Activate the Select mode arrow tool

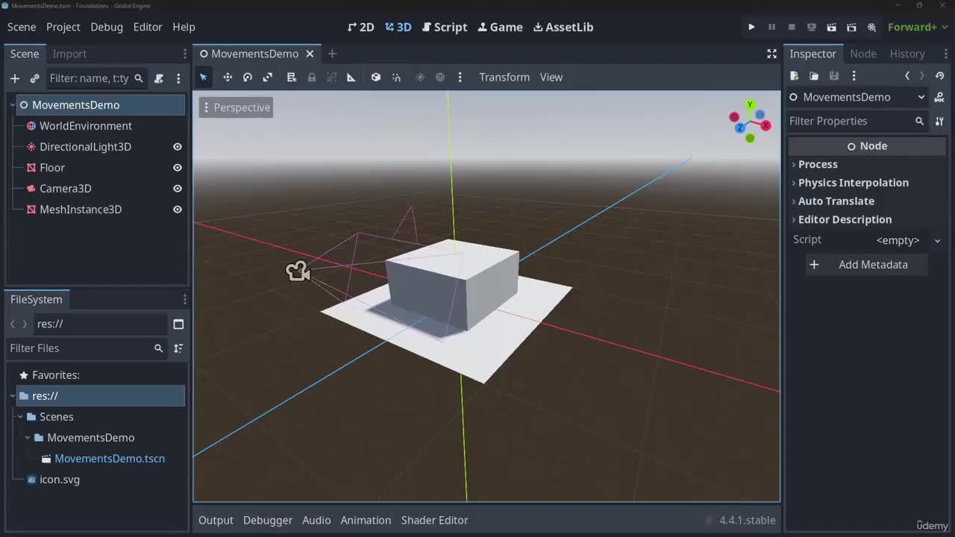click(x=203, y=77)
